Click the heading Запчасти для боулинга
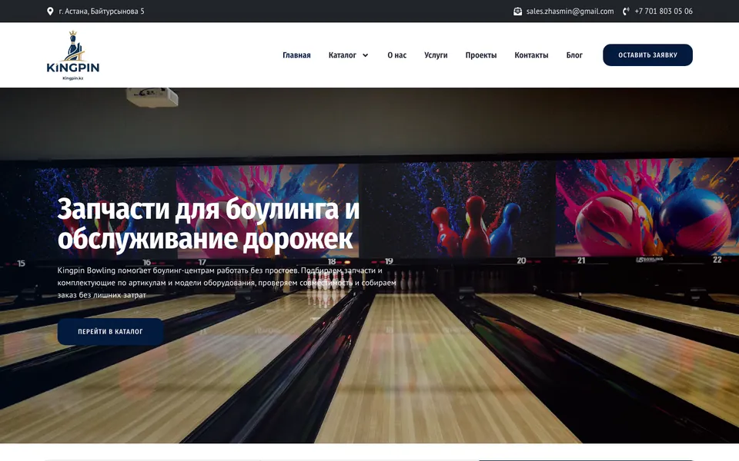The width and height of the screenshot is (739, 461). pos(209,224)
